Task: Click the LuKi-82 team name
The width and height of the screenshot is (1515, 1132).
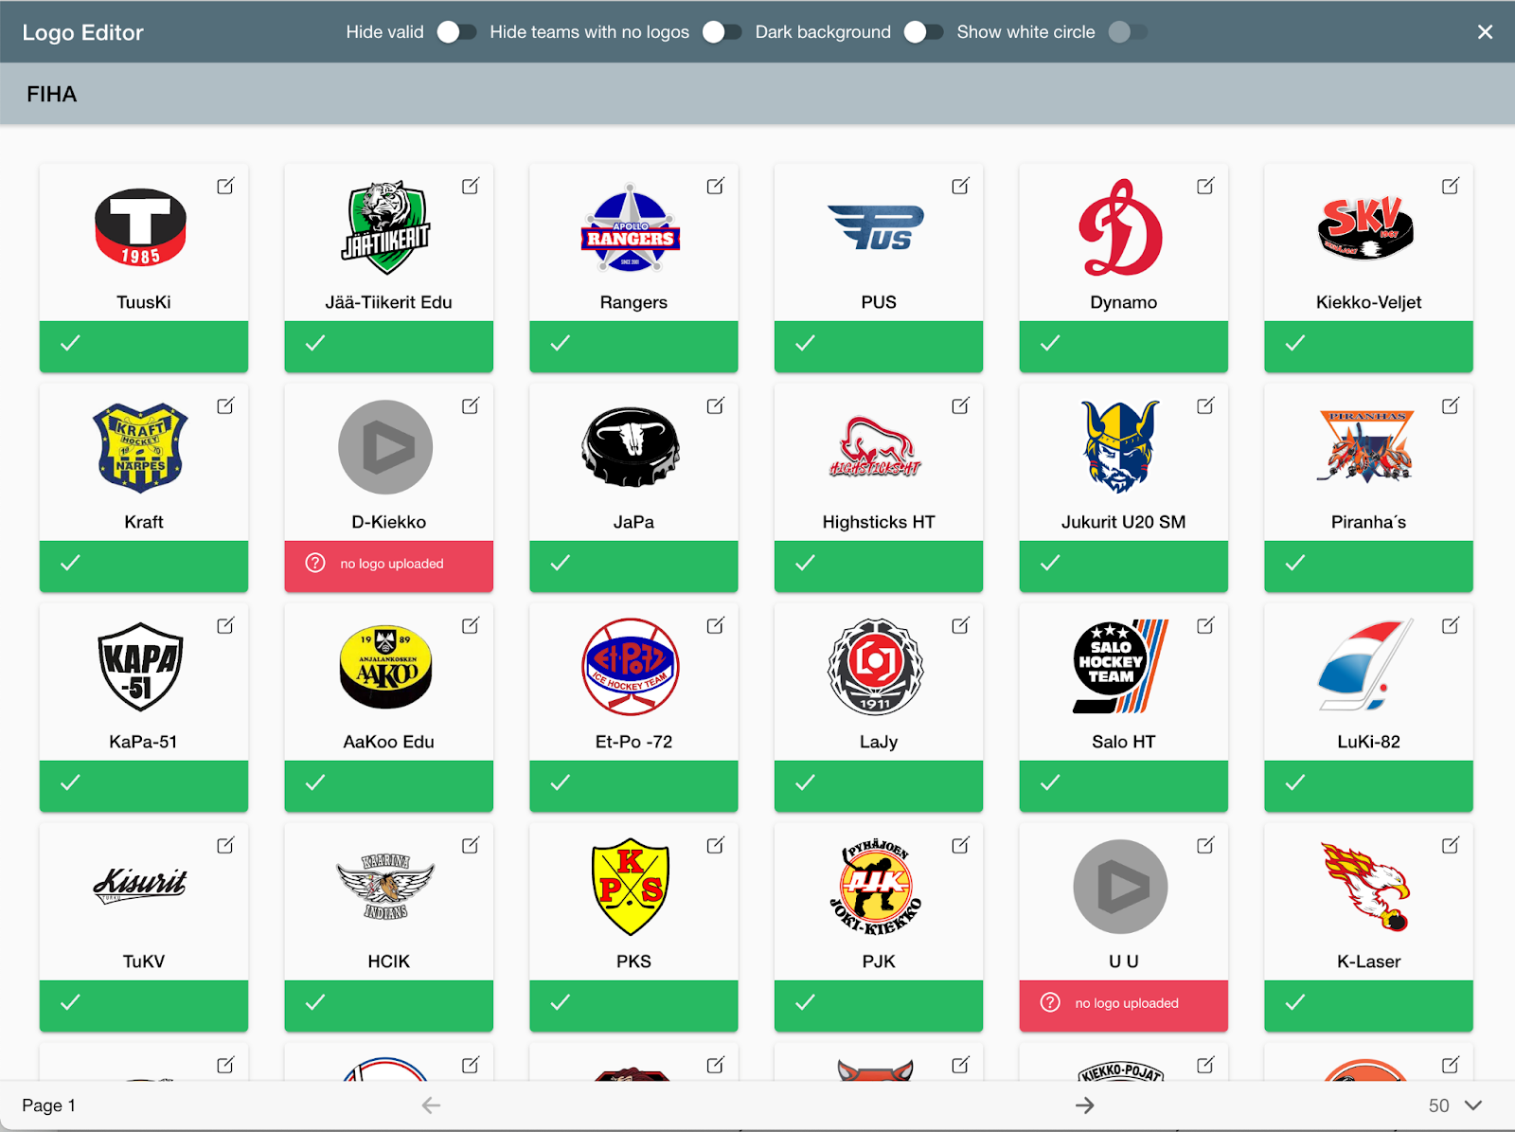Action: pyautogui.click(x=1368, y=742)
